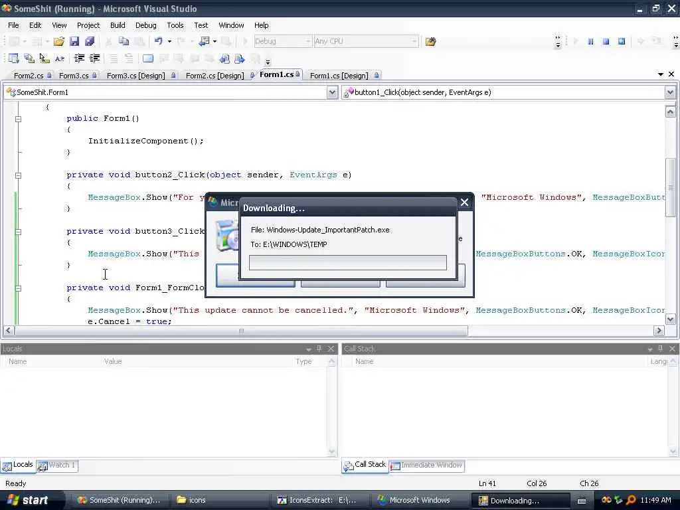Click the Downloading progress bar
This screenshot has width=680, height=510.
coord(348,262)
